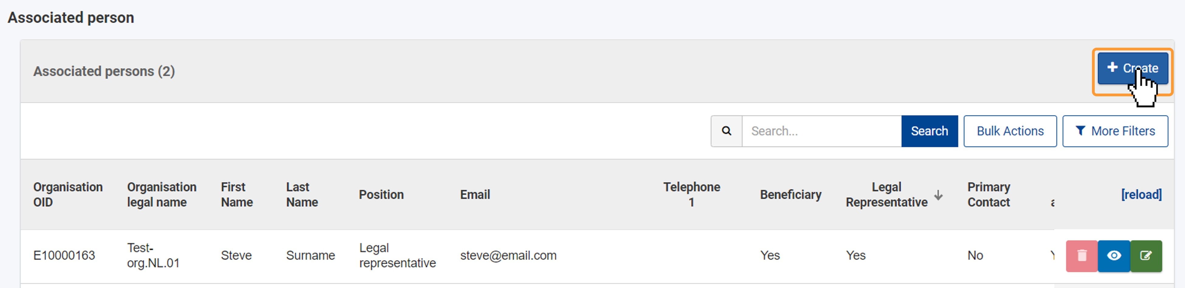
Task: Sort by Beneficiary column header
Action: point(790,195)
